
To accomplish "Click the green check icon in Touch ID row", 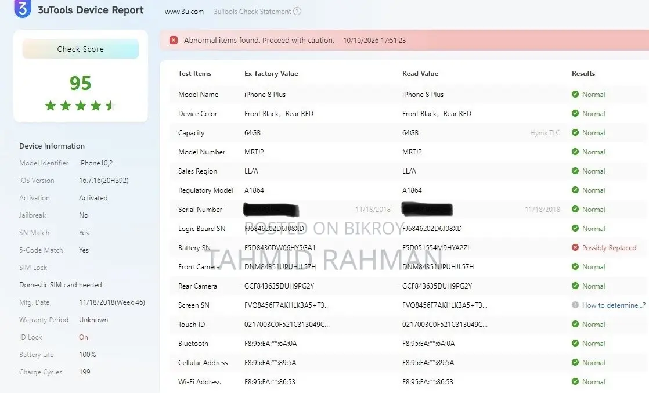I will [x=575, y=324].
